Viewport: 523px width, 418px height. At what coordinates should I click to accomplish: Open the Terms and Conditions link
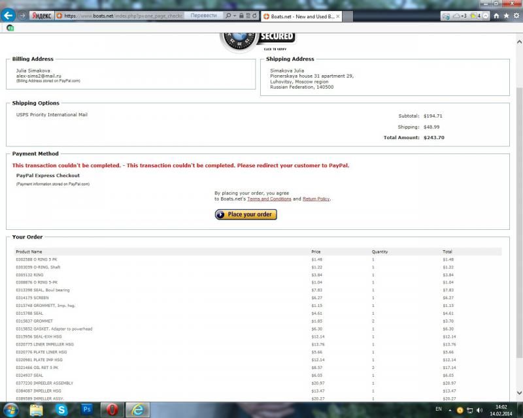[269, 199]
